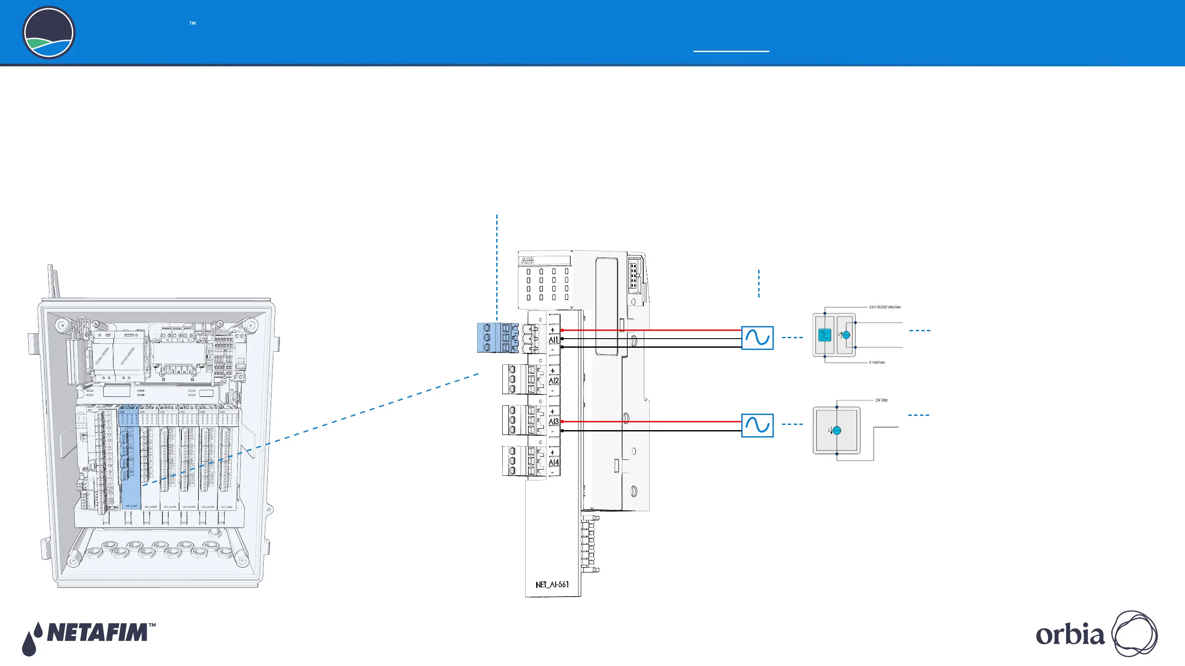1185x666 pixels.
Task: Click the NETAFIM logo at bottom left
Action: click(89, 638)
